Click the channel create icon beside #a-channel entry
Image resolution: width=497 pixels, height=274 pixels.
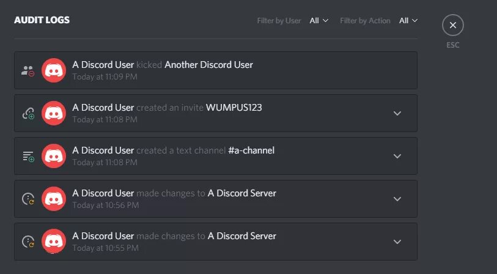(x=28, y=156)
